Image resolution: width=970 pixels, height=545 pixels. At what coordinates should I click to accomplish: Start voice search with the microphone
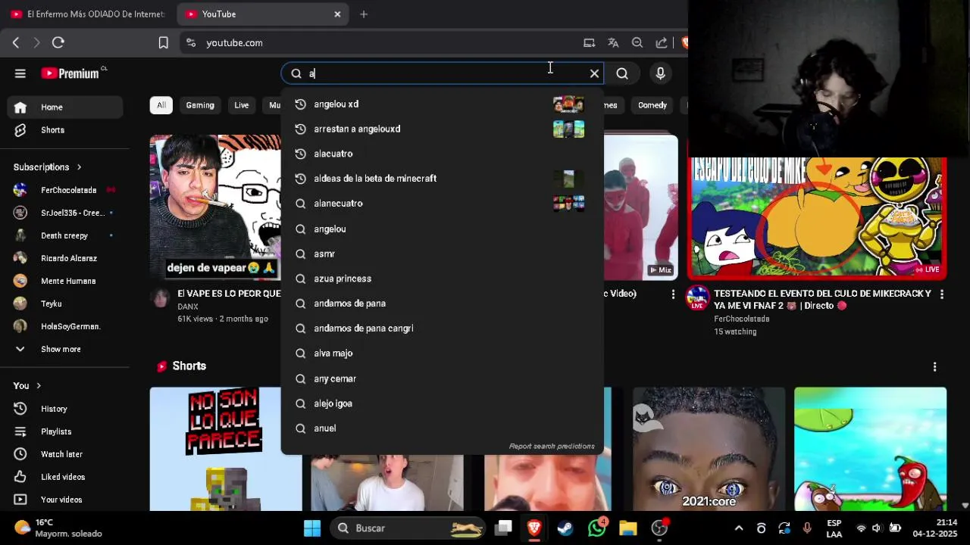pyautogui.click(x=661, y=73)
